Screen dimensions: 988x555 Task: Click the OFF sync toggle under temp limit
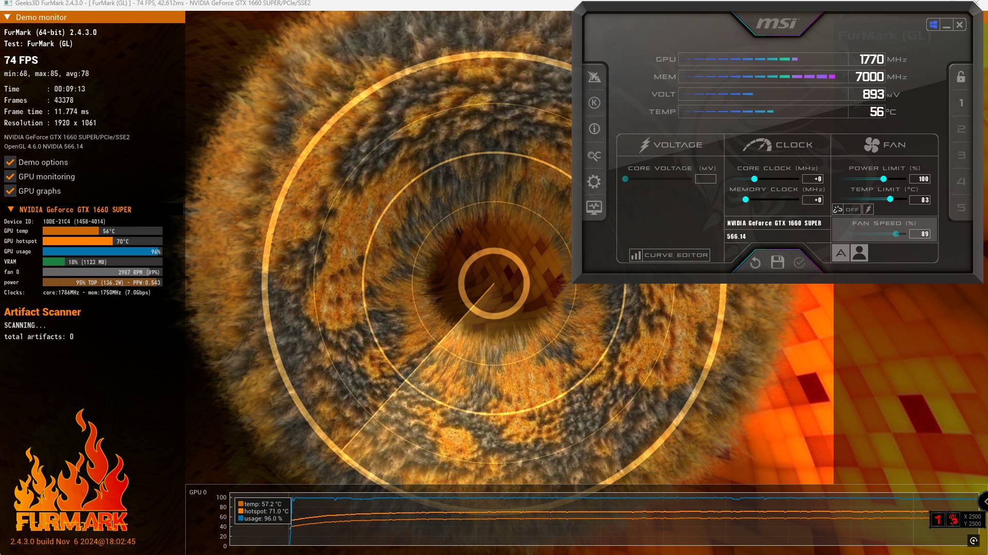click(x=852, y=209)
